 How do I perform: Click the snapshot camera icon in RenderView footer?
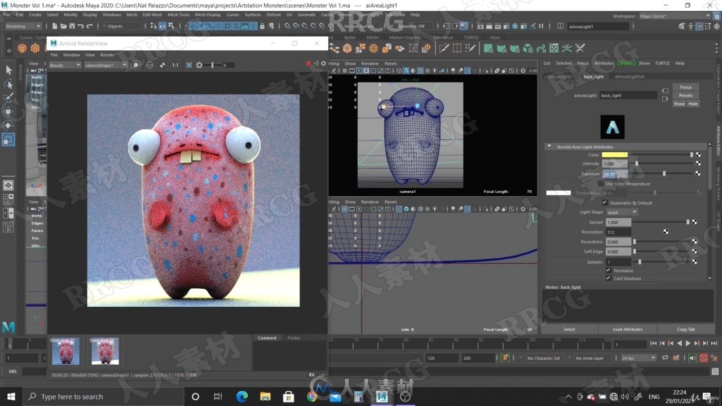311,375
